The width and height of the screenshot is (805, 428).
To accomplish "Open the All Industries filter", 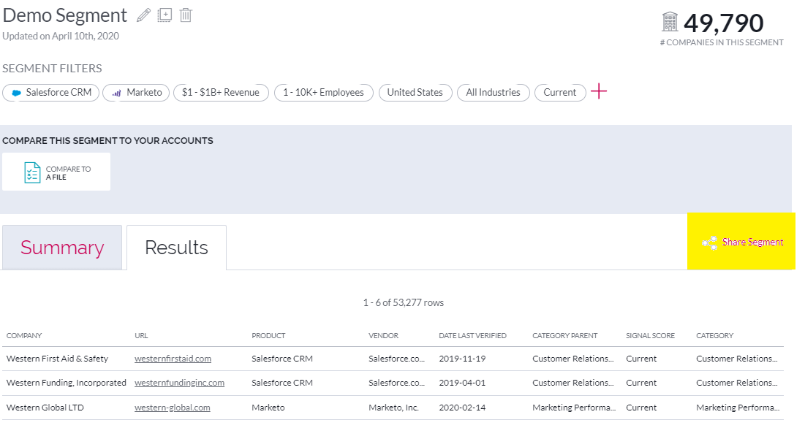I will [x=493, y=93].
